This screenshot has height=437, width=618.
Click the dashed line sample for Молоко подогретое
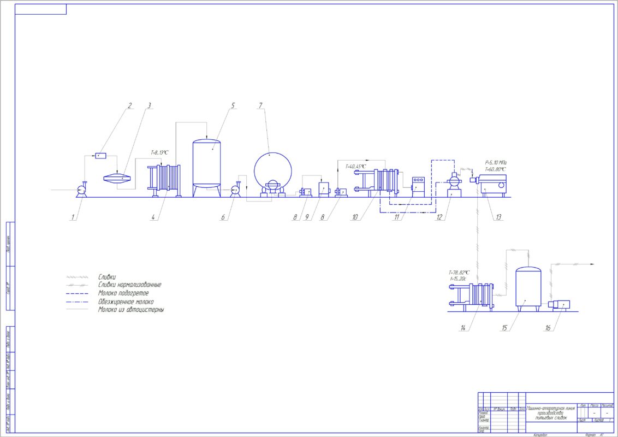point(78,293)
